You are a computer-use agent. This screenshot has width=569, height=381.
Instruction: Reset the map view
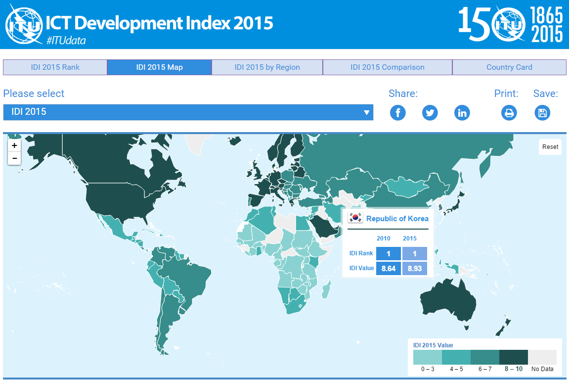(550, 147)
